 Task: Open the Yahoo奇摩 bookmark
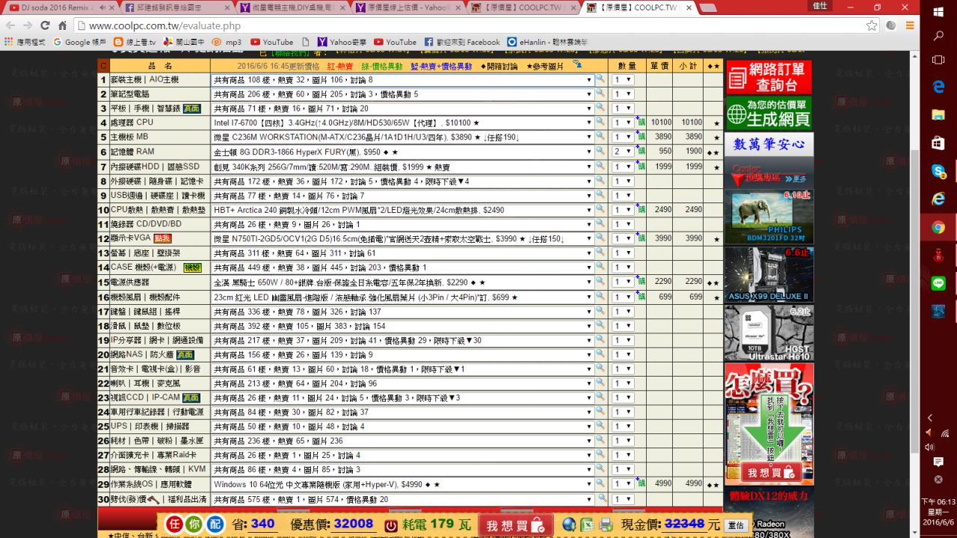pos(342,42)
